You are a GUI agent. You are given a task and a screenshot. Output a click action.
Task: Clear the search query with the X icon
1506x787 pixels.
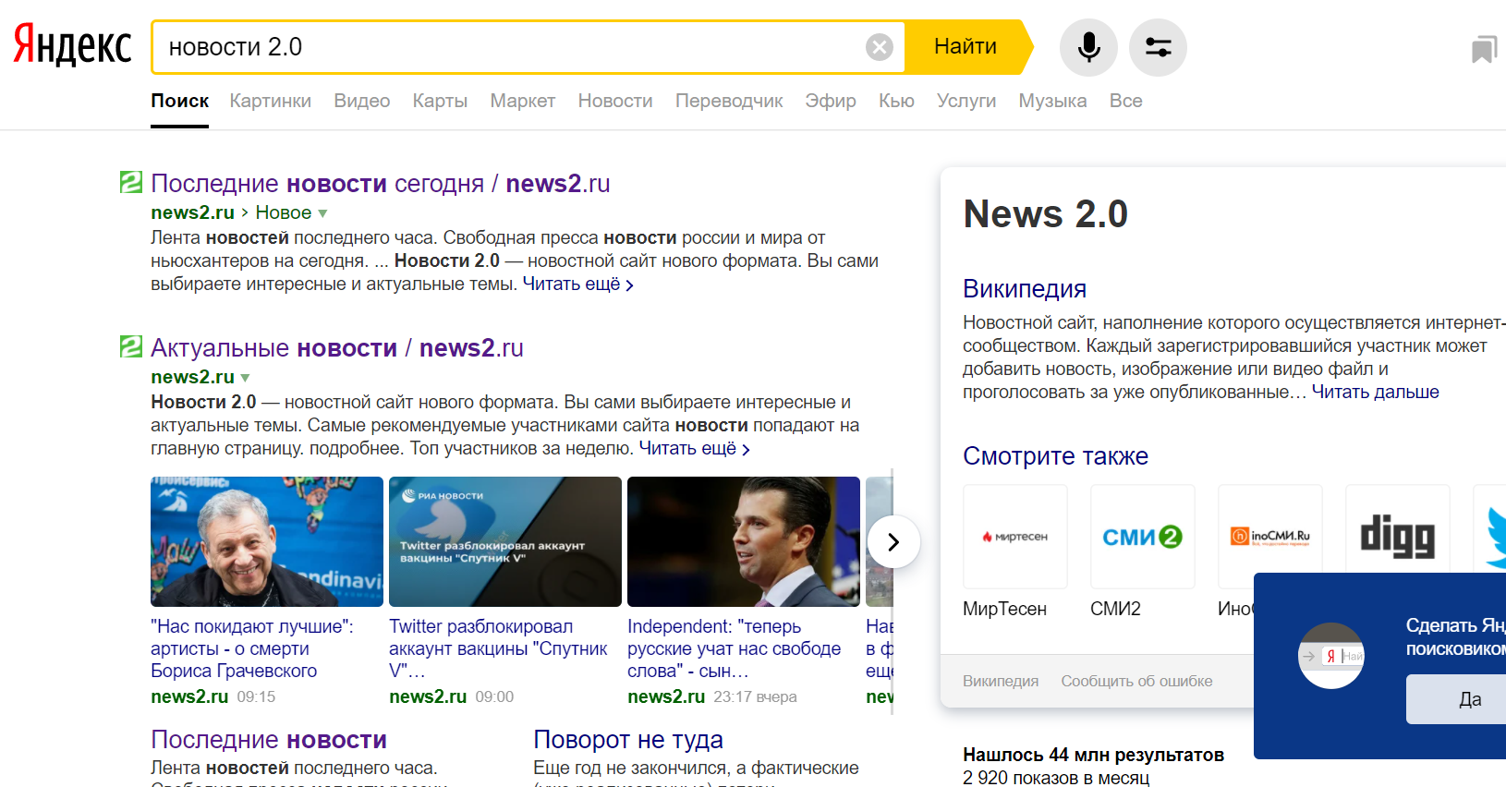[x=880, y=47]
